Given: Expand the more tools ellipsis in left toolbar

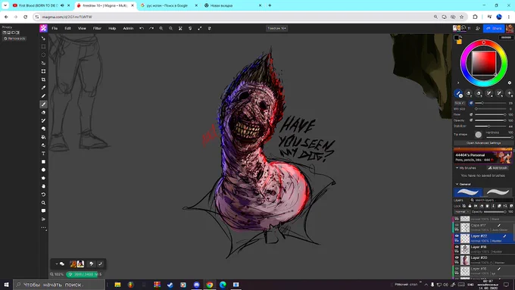Looking at the screenshot, I should pos(43,228).
